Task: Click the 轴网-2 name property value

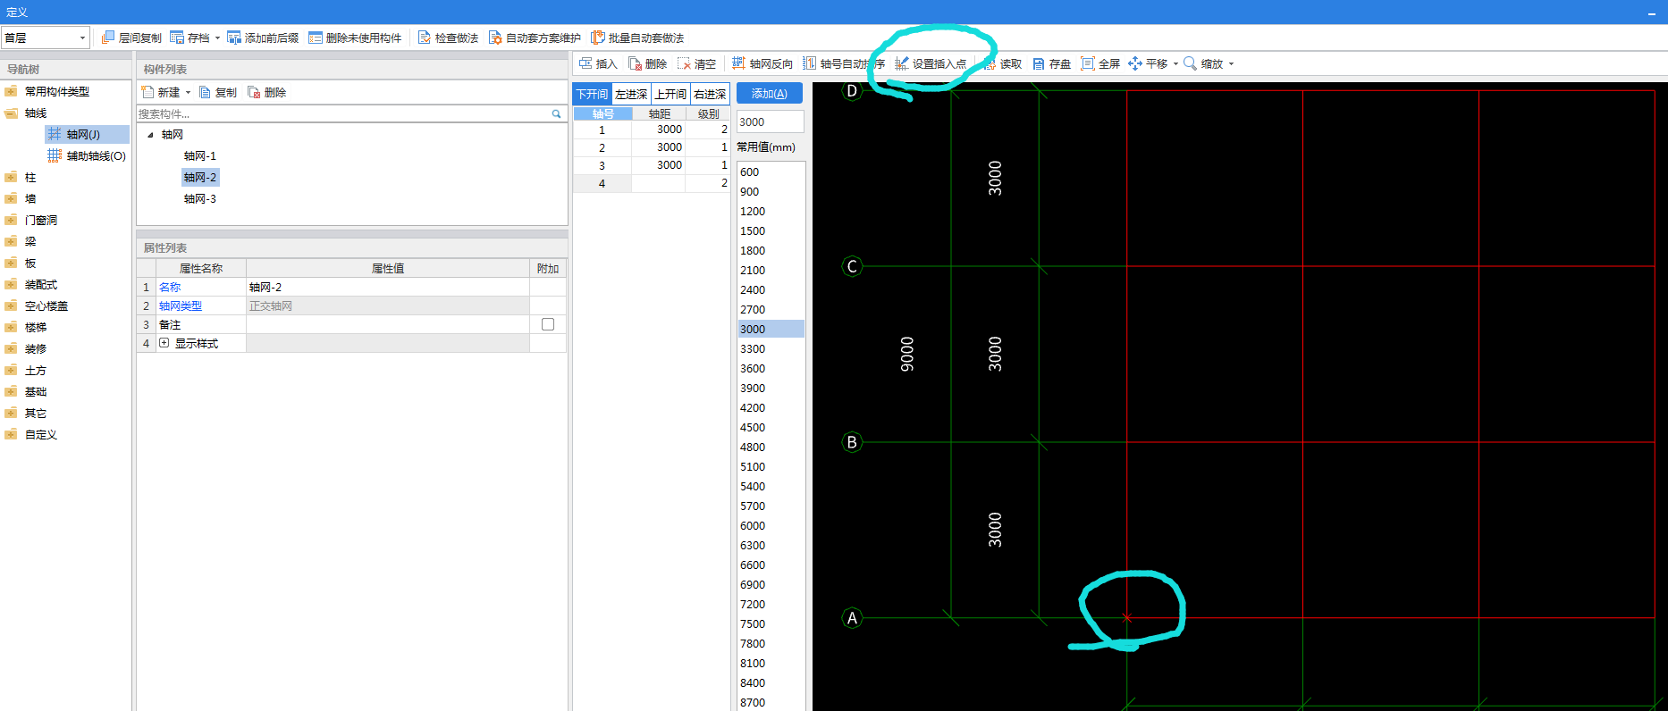Action: (x=388, y=287)
